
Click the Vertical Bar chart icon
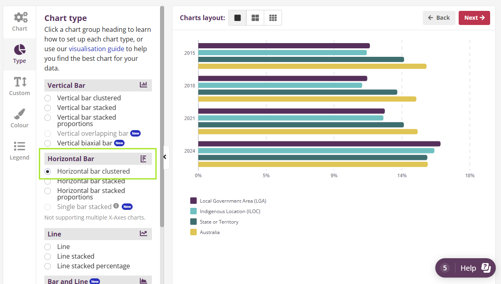(143, 85)
